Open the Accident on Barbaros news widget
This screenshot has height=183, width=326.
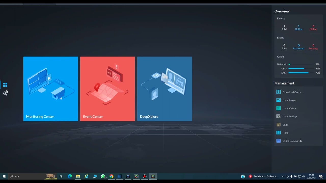click(263, 176)
